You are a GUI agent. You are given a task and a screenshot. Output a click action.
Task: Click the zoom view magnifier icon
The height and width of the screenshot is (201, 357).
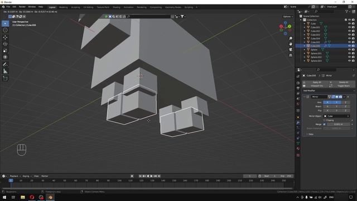click(291, 39)
